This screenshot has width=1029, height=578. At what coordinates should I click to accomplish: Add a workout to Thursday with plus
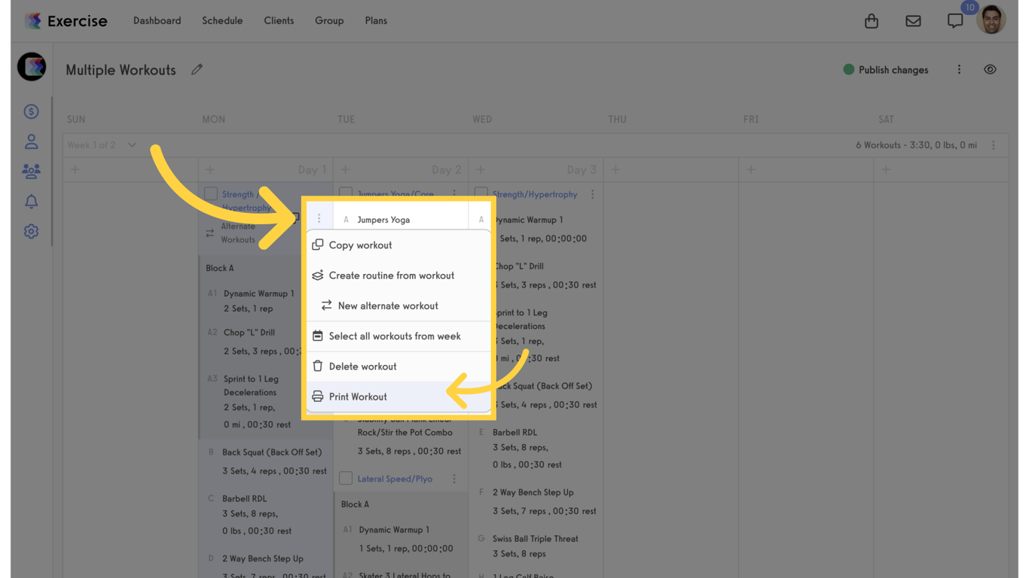pos(615,169)
